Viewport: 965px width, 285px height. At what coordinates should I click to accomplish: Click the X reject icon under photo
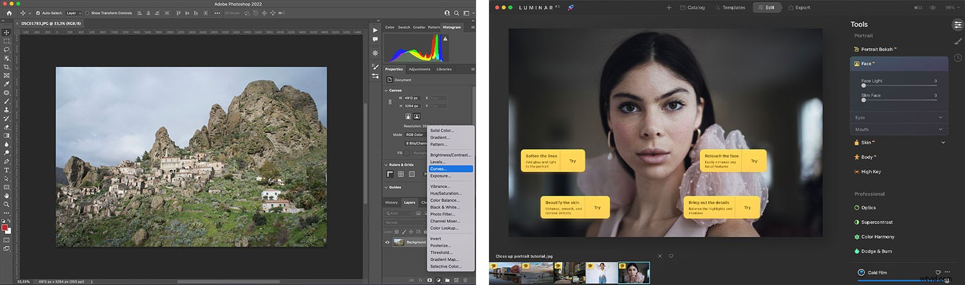659,256
